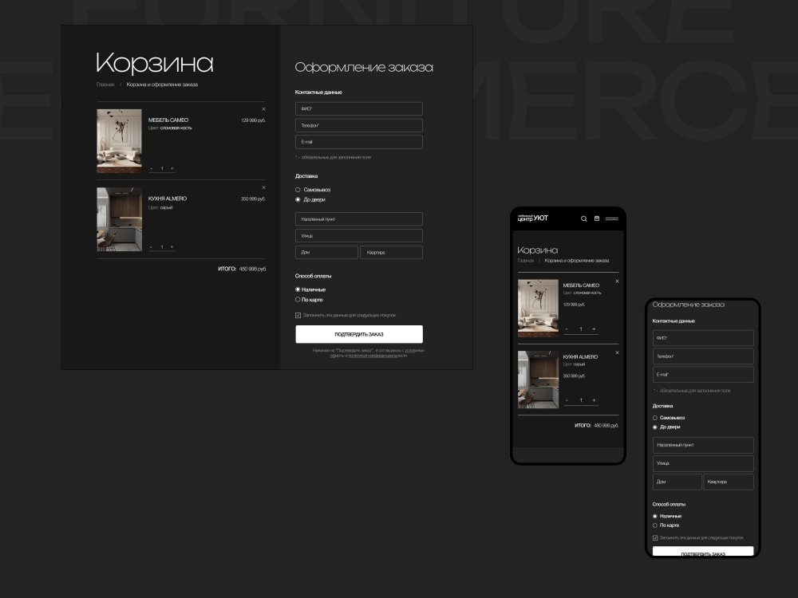
Task: Open the cart bag icon in mobile header
Action: pyautogui.click(x=595, y=218)
